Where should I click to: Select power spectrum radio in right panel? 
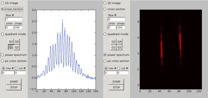coord(105,55)
